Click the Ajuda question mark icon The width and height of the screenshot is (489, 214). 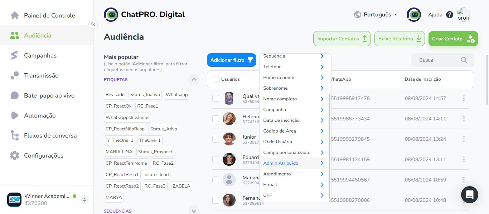pos(450,15)
